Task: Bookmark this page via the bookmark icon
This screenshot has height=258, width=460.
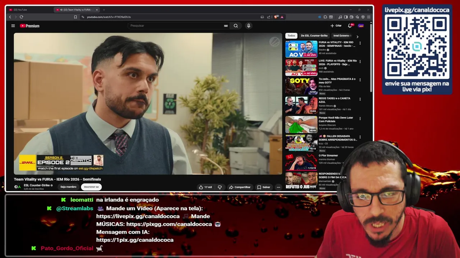Action: [x=75, y=17]
